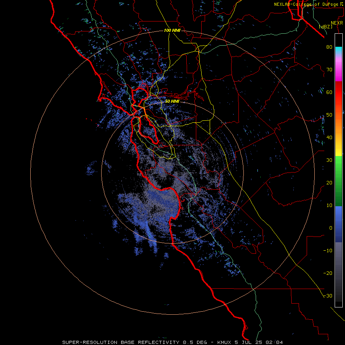345x345 pixels.
Task: Click the KMUX station identifier in the caption
Action: 225,342
